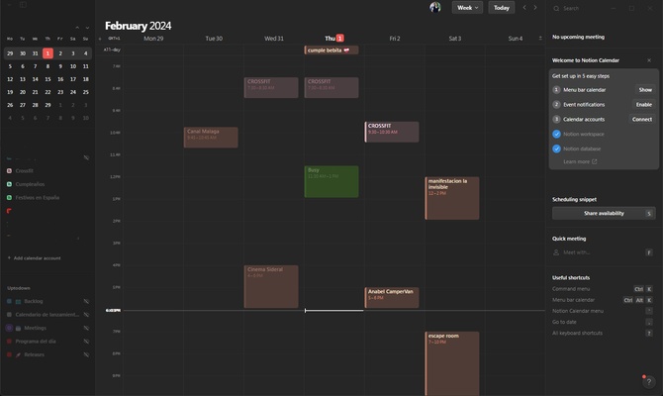
Task: Toggle the Notion database checkmark
Action: 556,148
